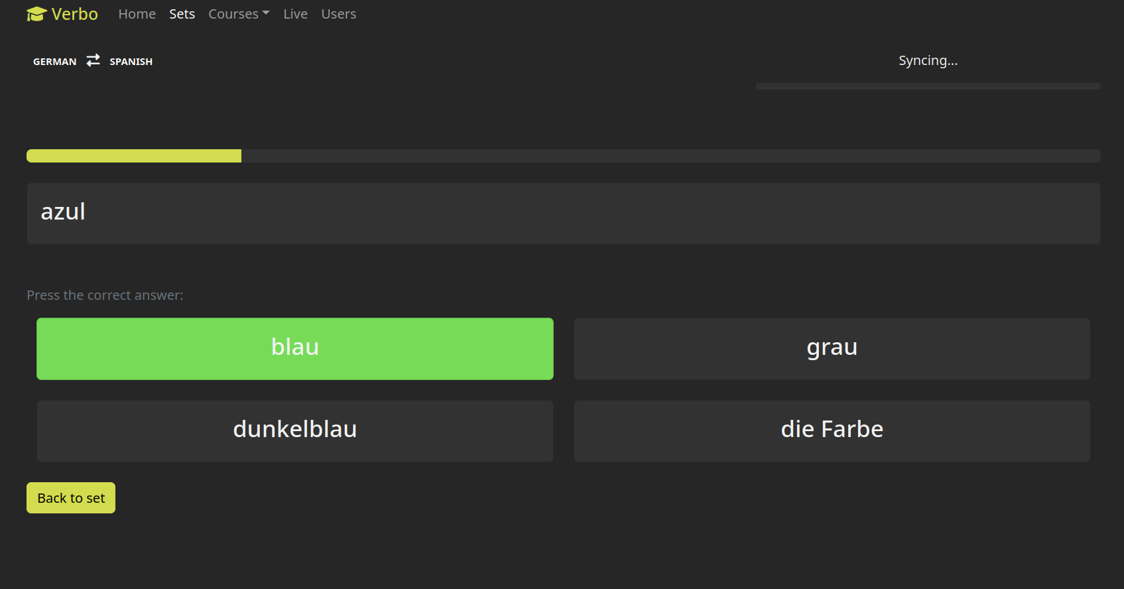1124x589 pixels.
Task: Switch to the Home page
Action: pyautogui.click(x=137, y=13)
